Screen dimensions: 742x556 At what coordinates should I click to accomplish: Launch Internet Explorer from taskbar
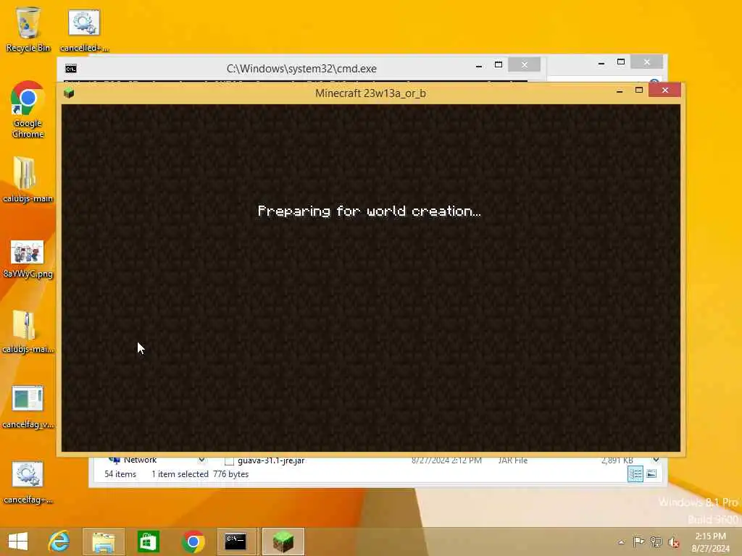coord(59,542)
